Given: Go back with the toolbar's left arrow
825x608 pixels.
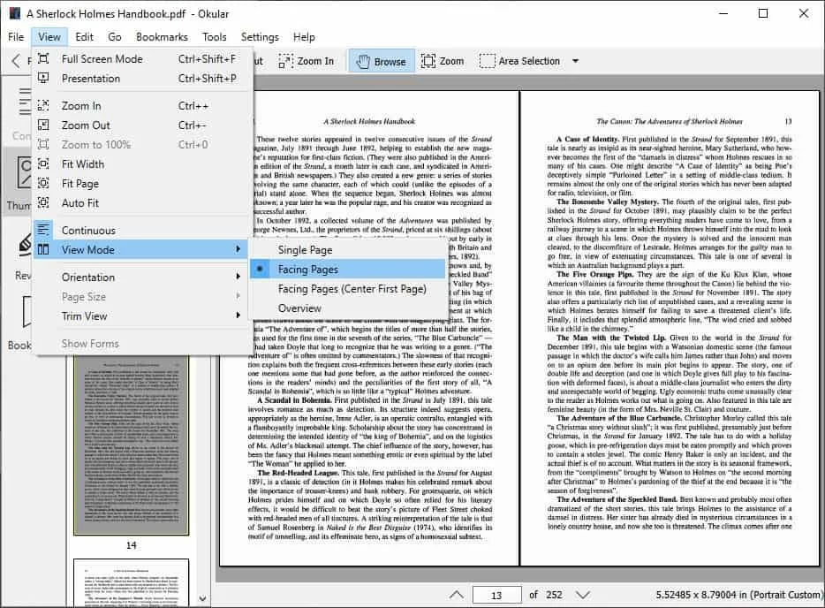Looking at the screenshot, I should pos(16,61).
